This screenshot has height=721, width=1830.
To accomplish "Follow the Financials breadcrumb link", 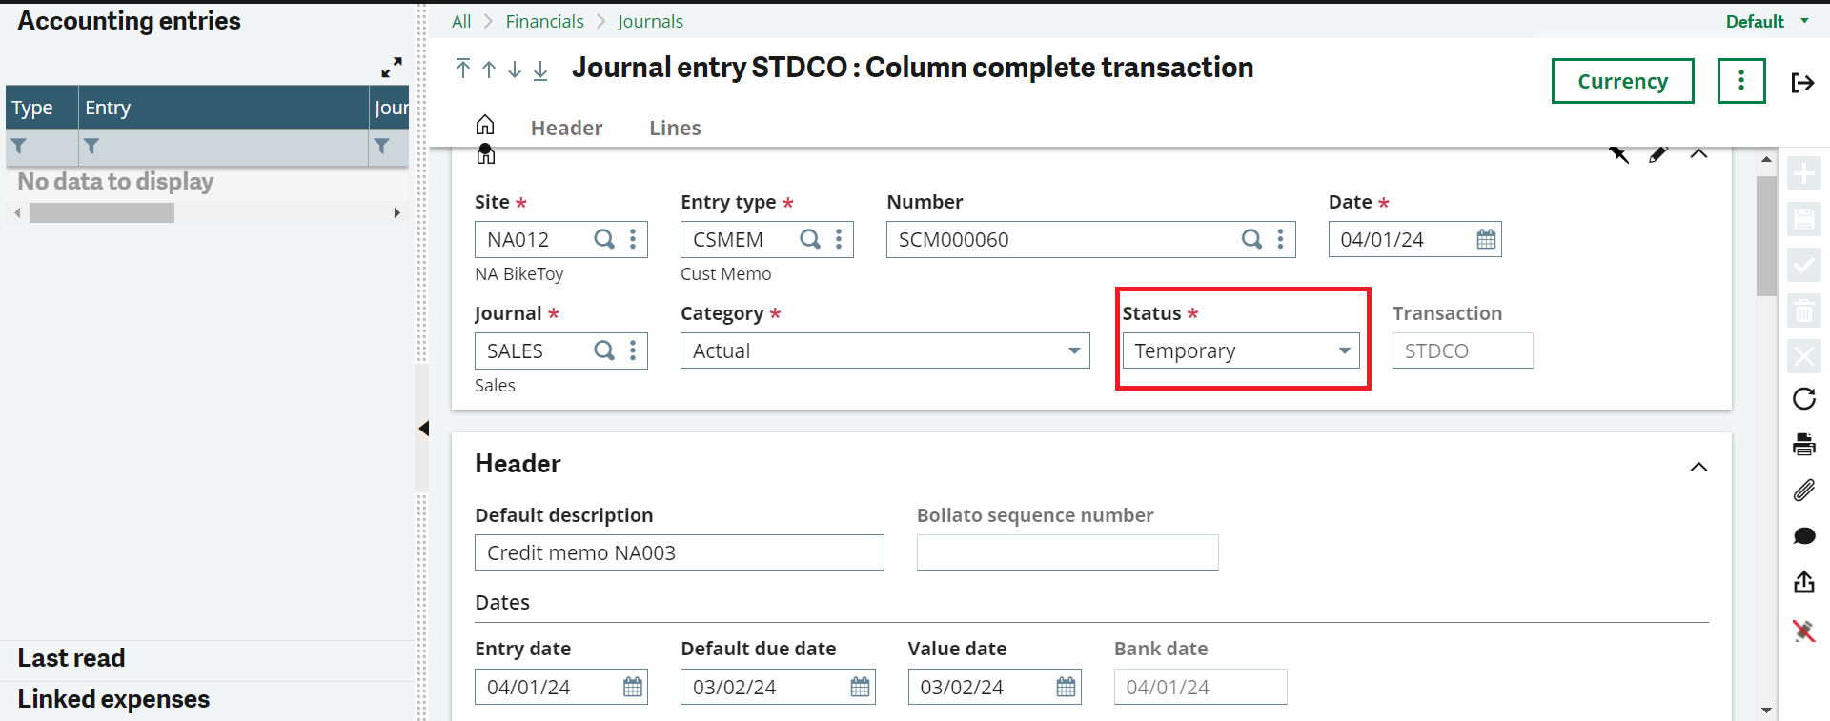I will 544,20.
